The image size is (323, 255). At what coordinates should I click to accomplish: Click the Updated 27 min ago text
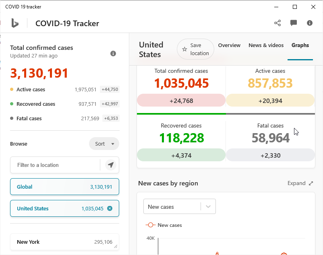click(34, 56)
